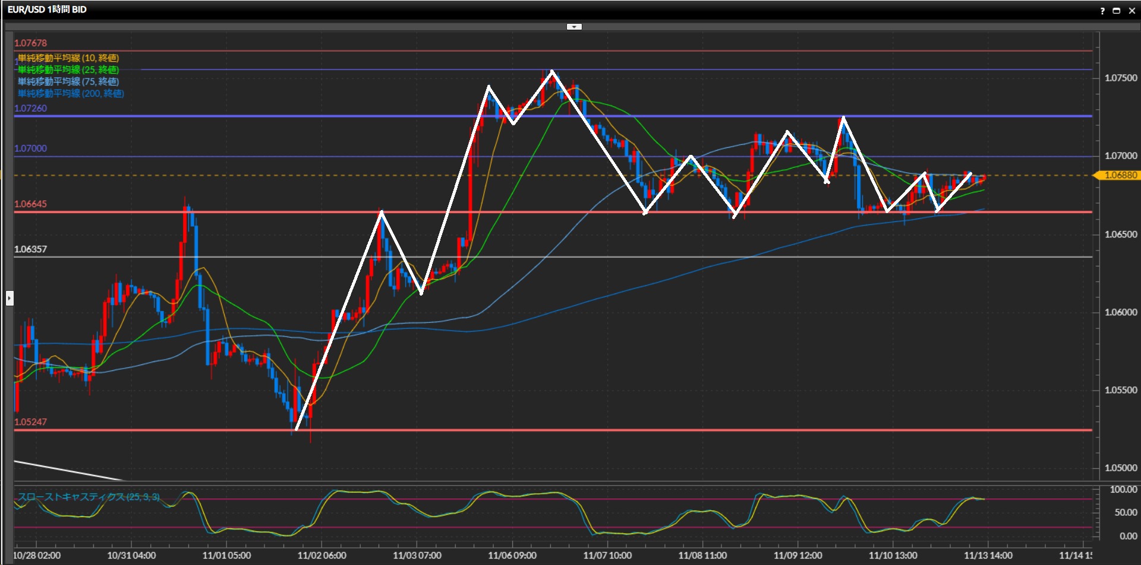Click the 50.00 stochastic scale label
This screenshot has height=565, width=1141.
1125,512
